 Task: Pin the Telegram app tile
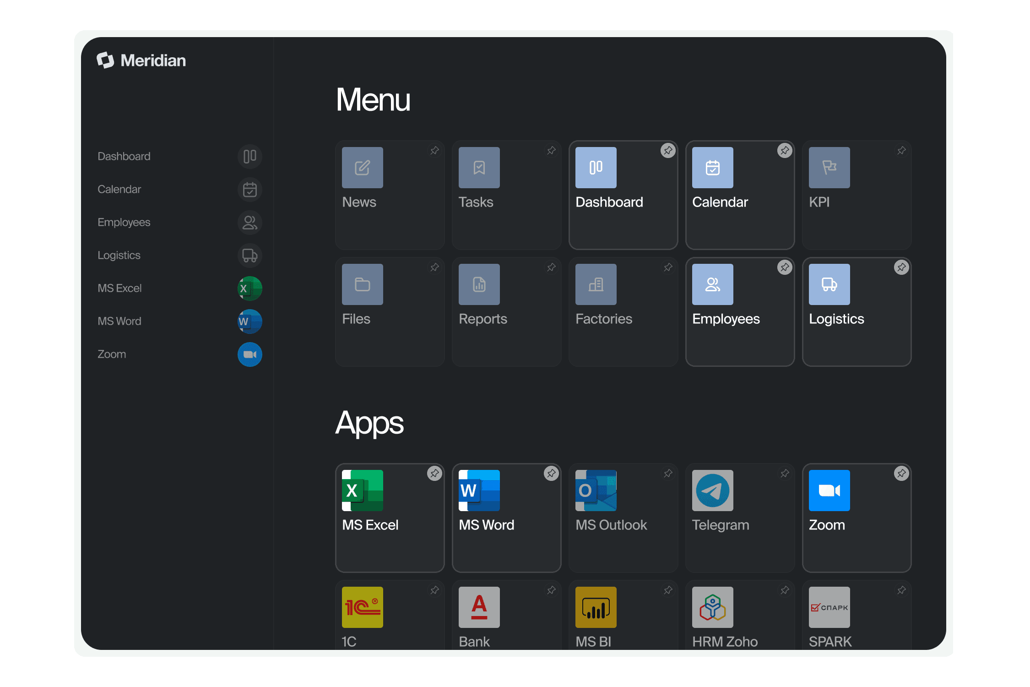[x=785, y=473]
